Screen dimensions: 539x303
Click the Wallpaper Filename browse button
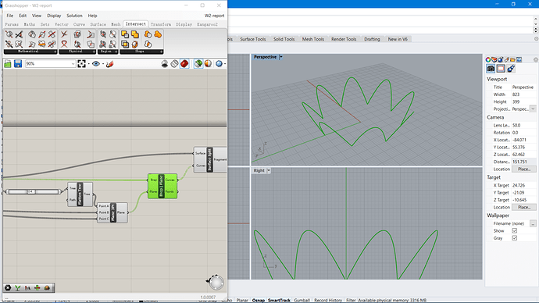533,223
